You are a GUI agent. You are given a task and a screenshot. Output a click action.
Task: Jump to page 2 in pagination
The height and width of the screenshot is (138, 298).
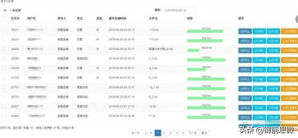tap(164, 133)
